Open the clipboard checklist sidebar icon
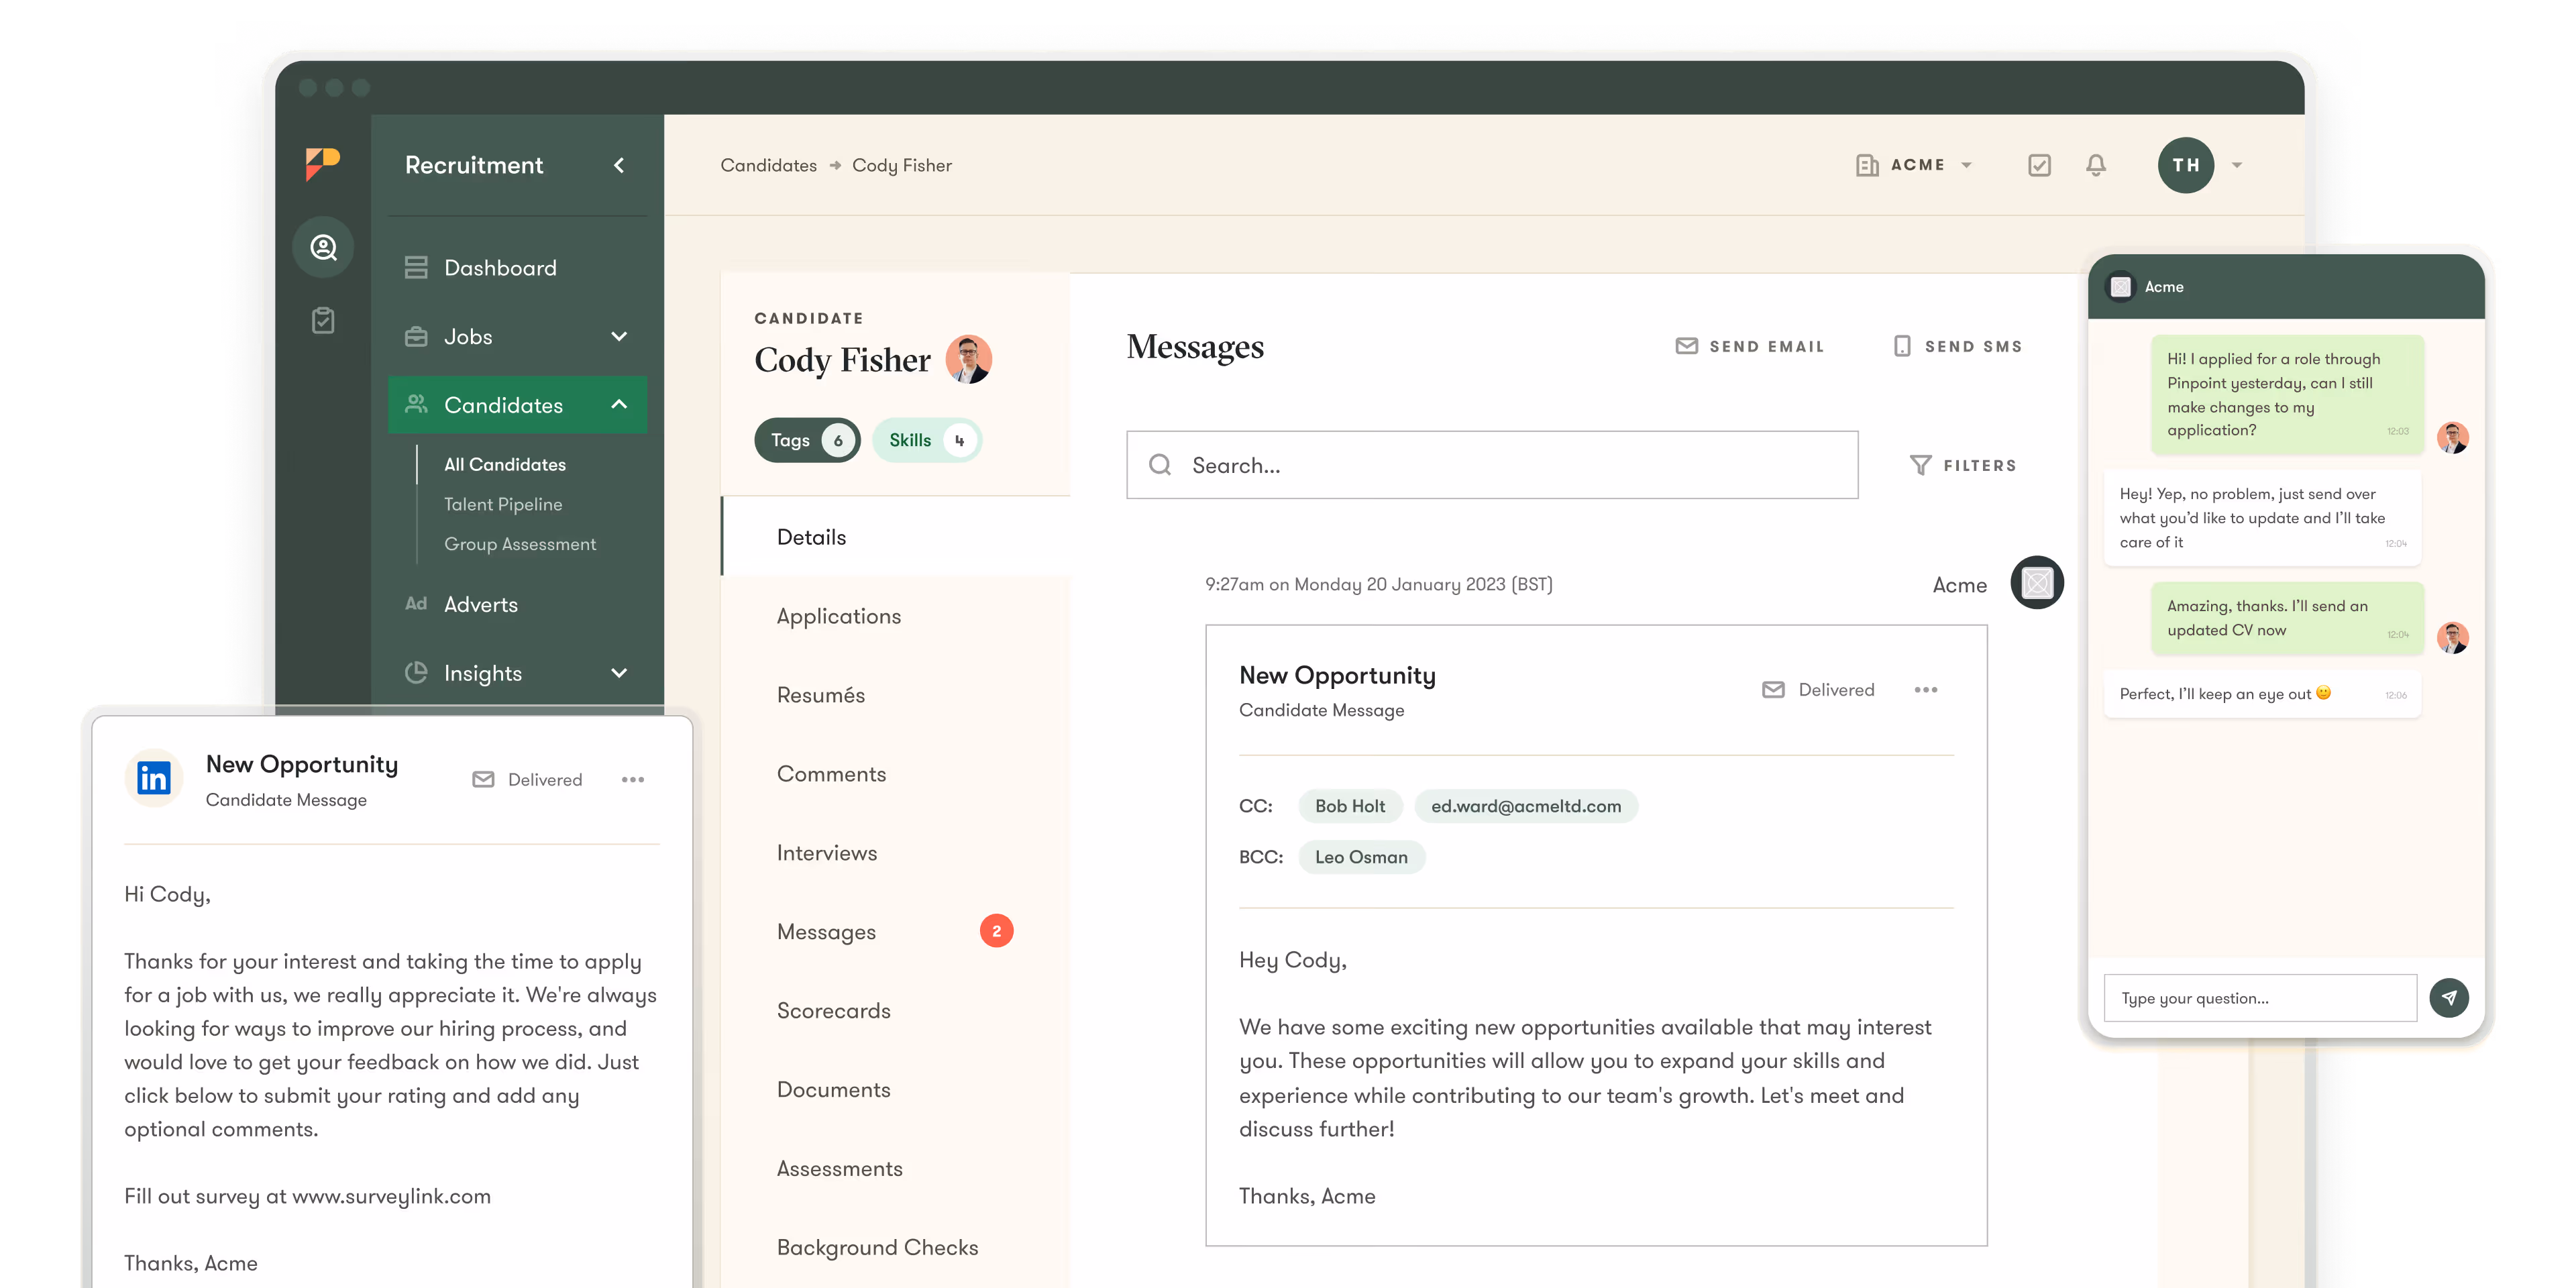The image size is (2576, 1288). point(323,320)
